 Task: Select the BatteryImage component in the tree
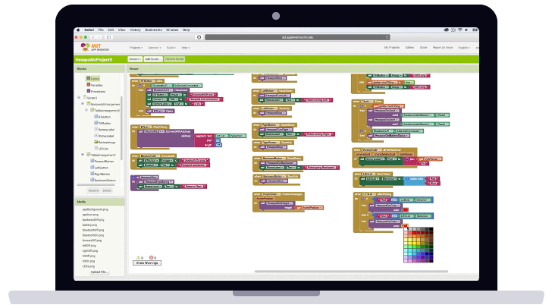click(x=105, y=142)
